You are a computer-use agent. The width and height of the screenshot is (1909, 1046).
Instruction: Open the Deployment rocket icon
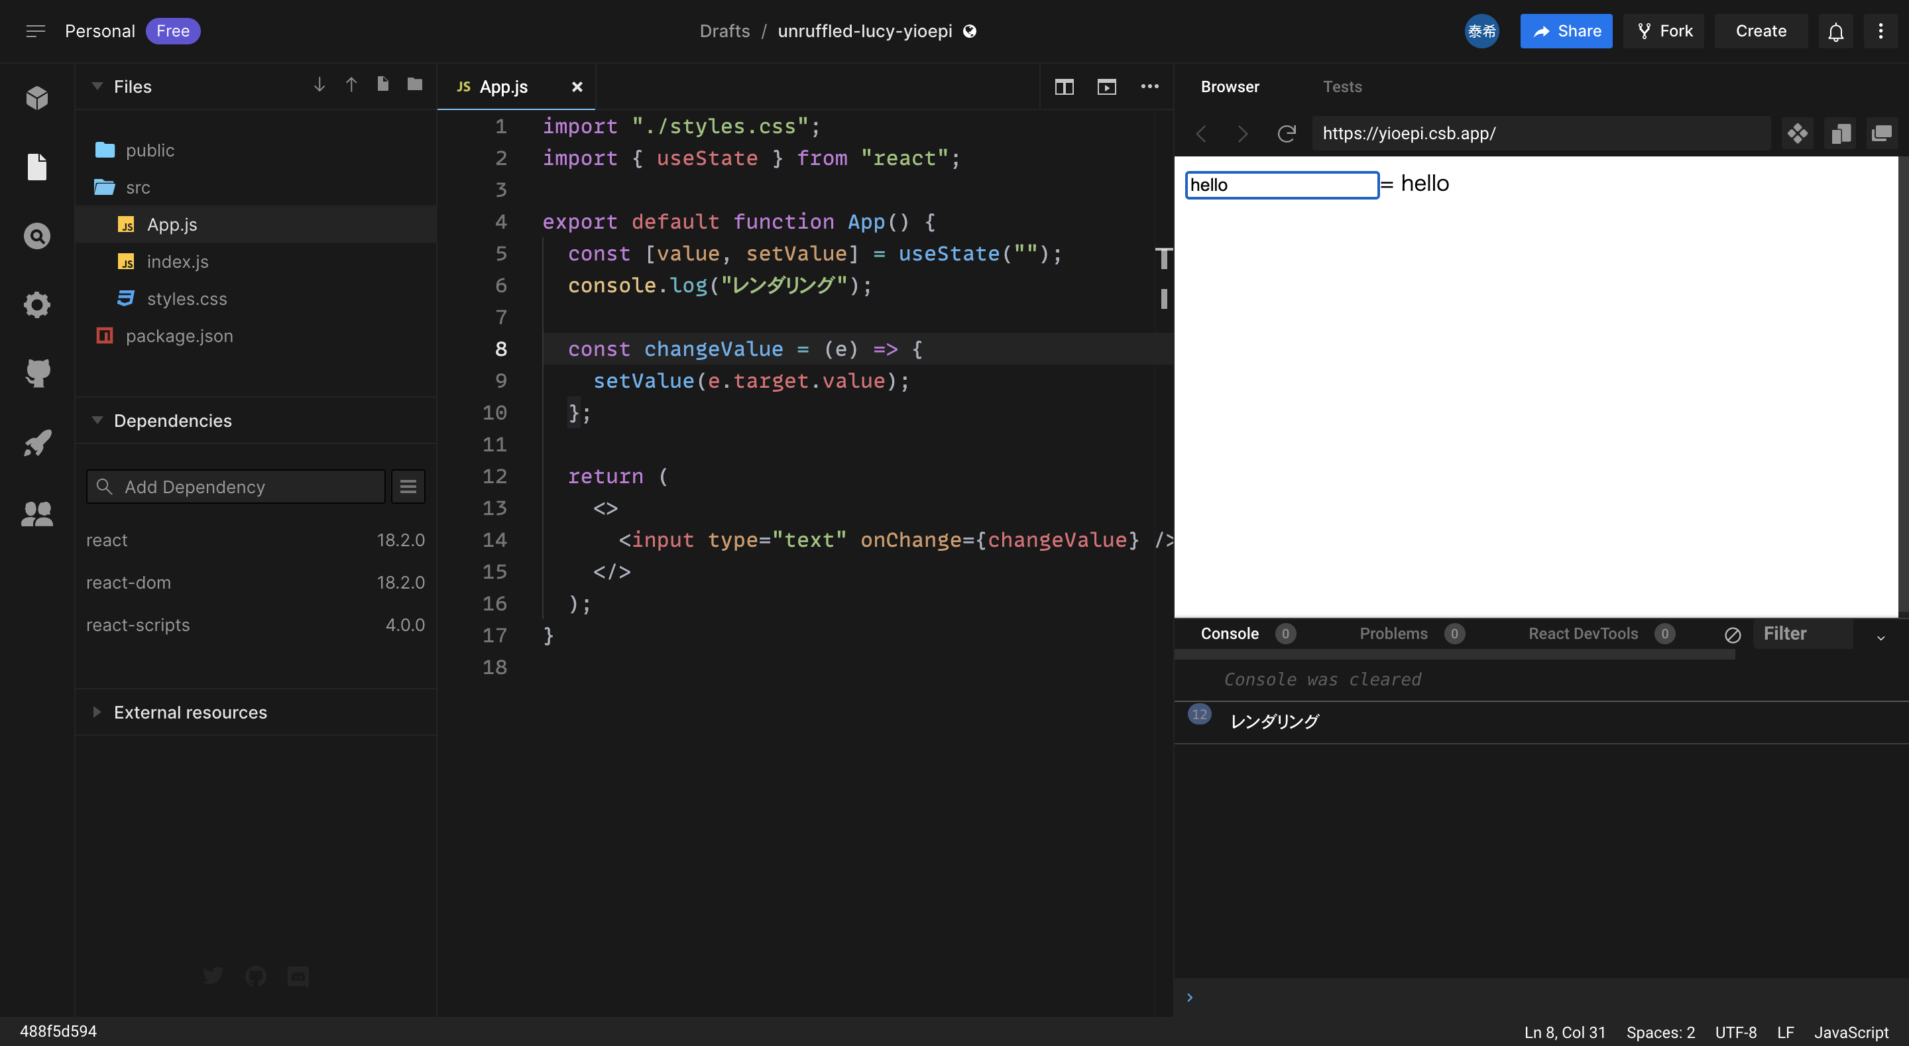(x=36, y=442)
